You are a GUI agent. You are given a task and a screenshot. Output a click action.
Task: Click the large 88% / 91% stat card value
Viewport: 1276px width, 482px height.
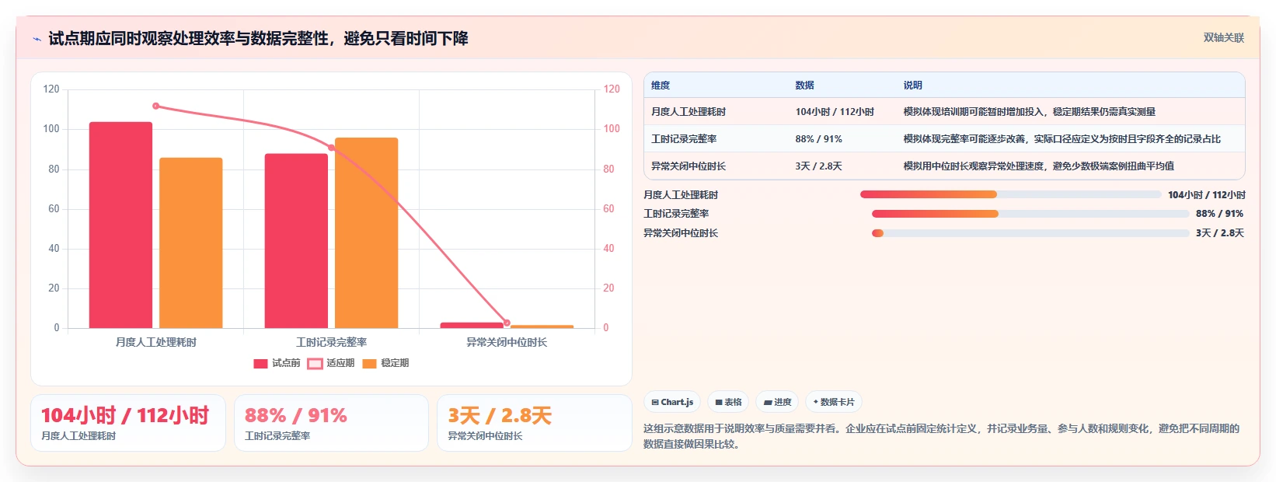coord(296,416)
